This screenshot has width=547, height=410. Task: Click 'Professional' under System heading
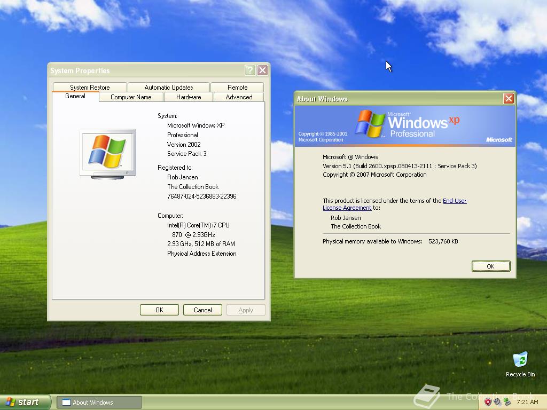(x=183, y=135)
